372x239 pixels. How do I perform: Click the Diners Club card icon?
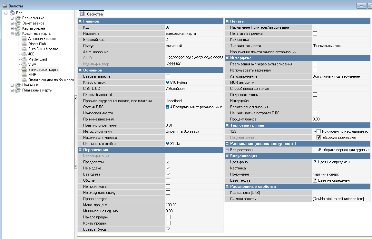tap(24, 44)
